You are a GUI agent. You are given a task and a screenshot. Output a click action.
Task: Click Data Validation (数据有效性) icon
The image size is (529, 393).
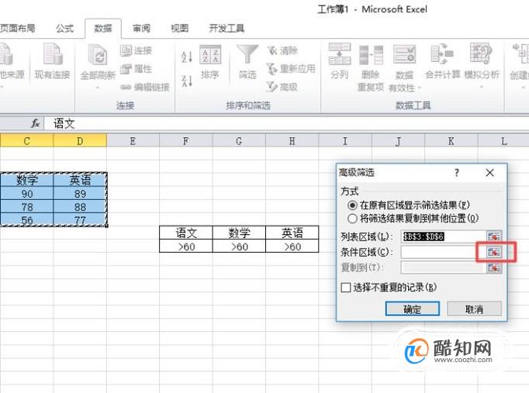404,55
